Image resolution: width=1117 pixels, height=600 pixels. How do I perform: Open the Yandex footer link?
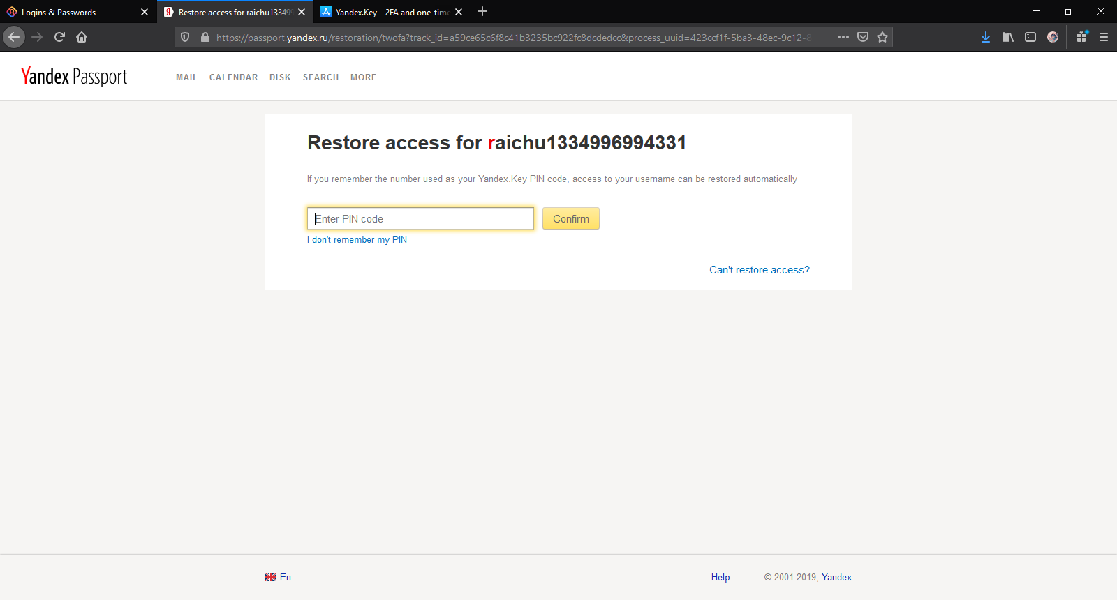click(x=836, y=577)
